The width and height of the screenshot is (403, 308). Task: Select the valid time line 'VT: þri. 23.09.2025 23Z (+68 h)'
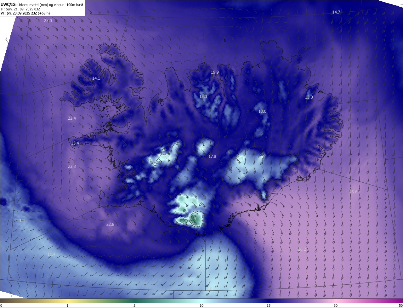(x=25, y=13)
